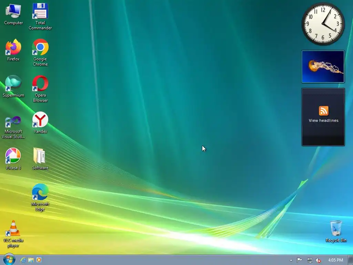
Task: Select the VLC media player shortcut
Action: [13, 234]
